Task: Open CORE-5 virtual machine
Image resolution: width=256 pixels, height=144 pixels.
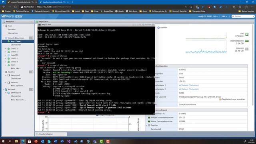Action: pyautogui.click(x=14, y=52)
